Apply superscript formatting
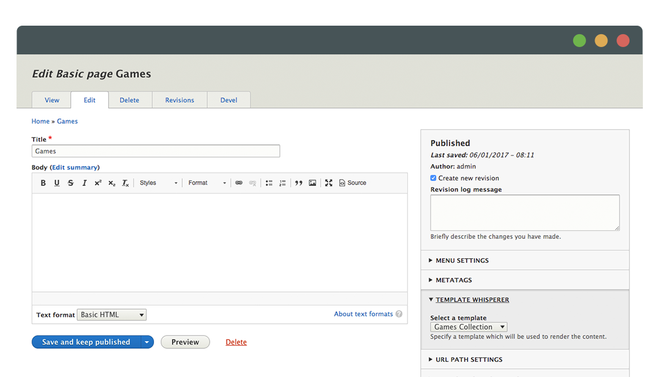 pos(98,183)
